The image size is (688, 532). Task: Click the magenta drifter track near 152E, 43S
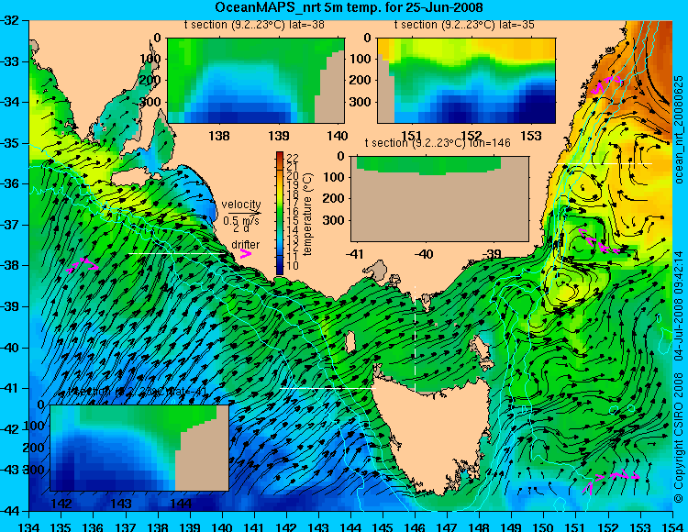pos(611,481)
